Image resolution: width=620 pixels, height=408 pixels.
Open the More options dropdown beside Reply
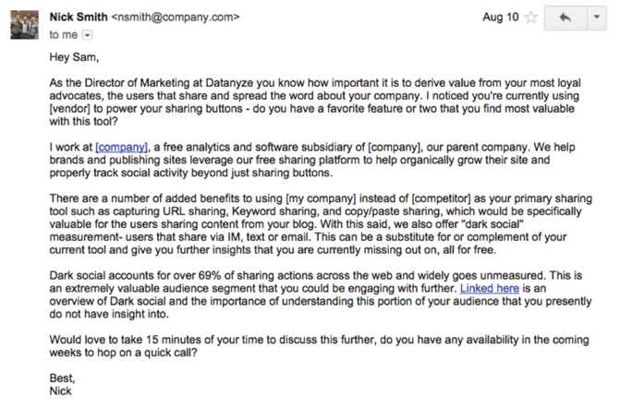pyautogui.click(x=601, y=18)
